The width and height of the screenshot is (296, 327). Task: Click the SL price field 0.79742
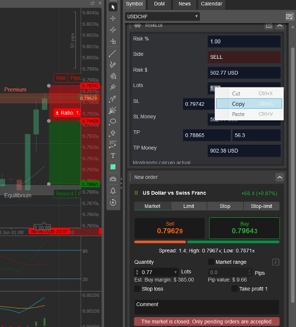[x=199, y=104]
